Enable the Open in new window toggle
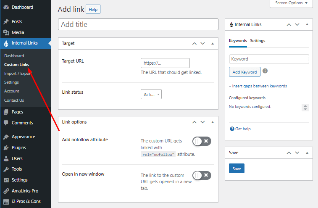318x208 pixels. [202, 175]
